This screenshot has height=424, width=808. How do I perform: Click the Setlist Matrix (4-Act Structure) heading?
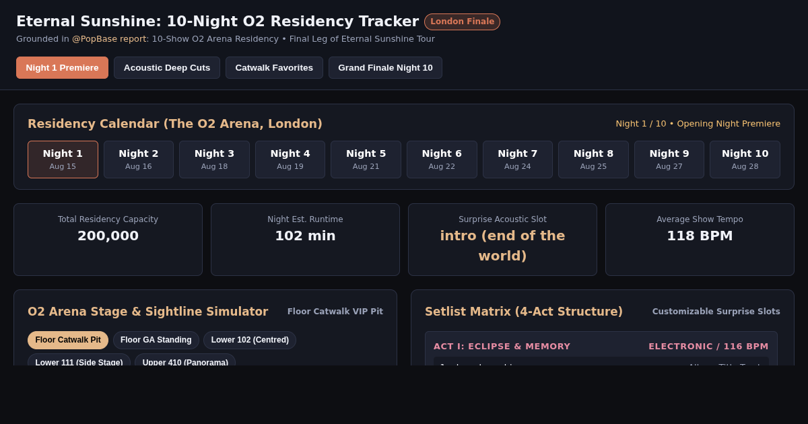coord(524,312)
